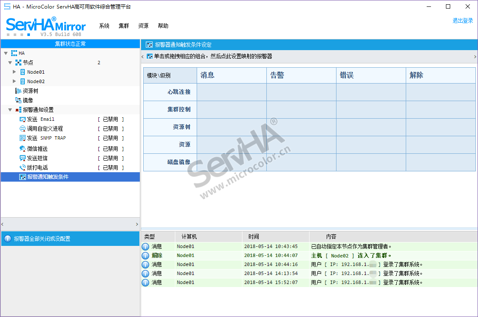Click the custom process (调用自定义进程) icon

23,129
